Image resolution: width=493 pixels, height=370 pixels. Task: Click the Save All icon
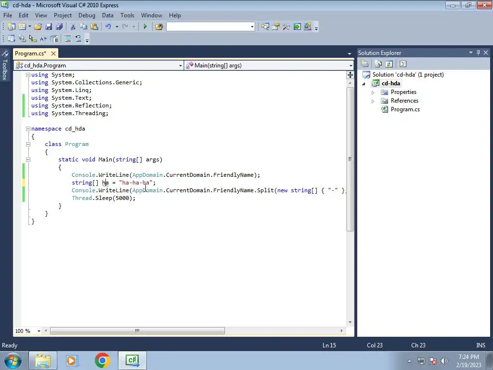pos(59,27)
